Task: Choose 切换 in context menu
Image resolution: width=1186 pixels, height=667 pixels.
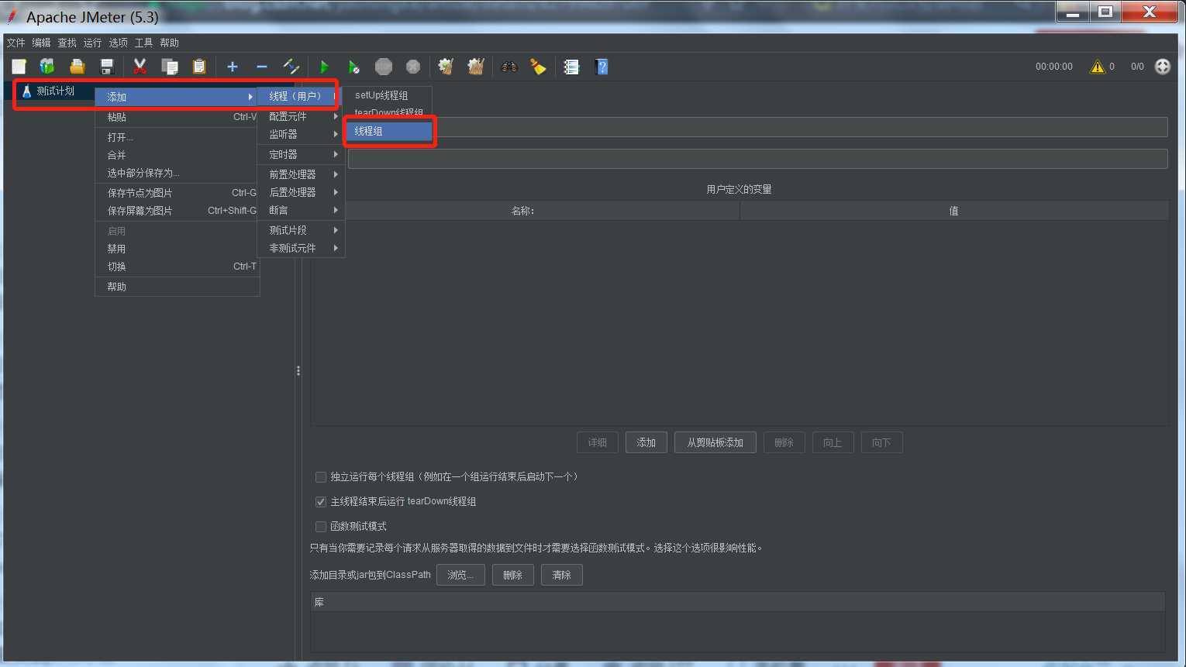Action: [x=178, y=266]
